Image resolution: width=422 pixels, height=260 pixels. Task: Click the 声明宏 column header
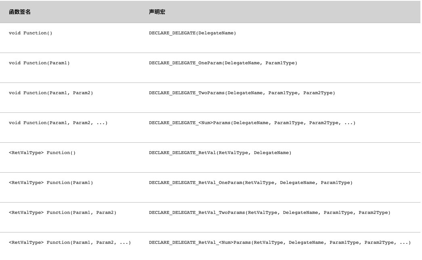pyautogui.click(x=157, y=12)
